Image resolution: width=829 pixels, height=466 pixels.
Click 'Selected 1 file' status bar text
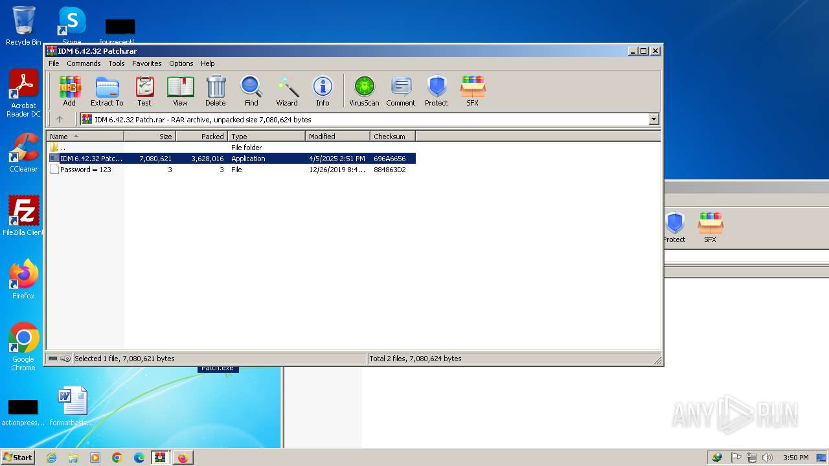tap(124, 359)
